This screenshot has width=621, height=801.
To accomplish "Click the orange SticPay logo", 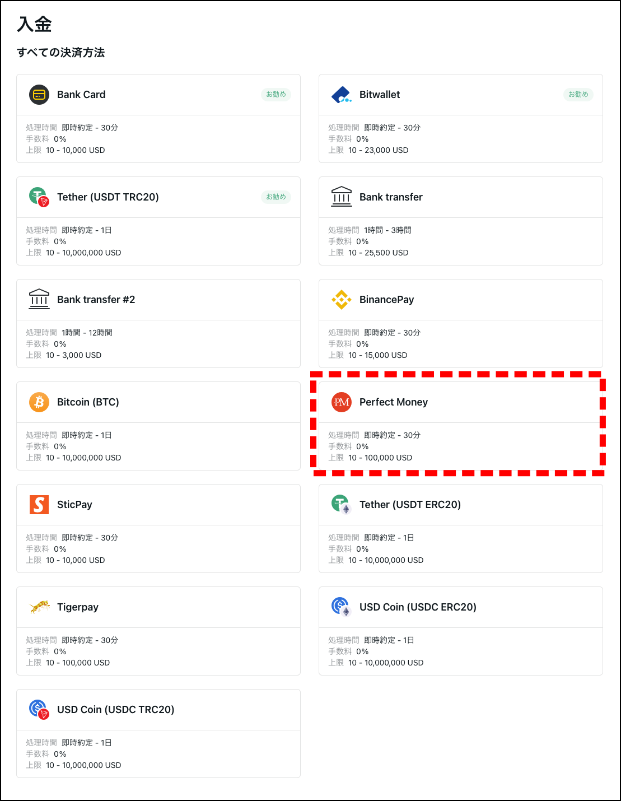I will click(39, 505).
